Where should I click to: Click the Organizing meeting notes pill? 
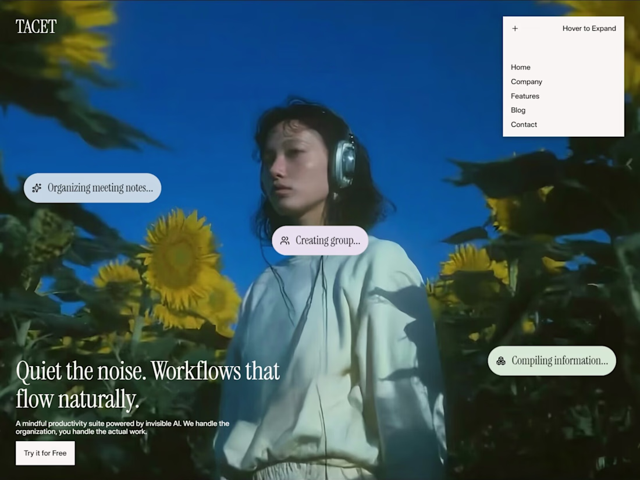(x=93, y=188)
